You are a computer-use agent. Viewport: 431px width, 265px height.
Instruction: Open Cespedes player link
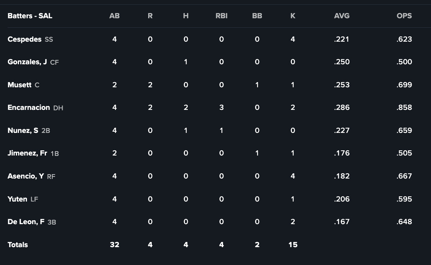pos(25,39)
